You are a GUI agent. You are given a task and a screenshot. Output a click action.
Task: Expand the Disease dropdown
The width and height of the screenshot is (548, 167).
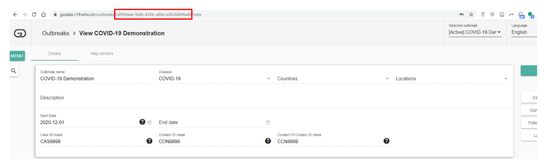pos(269,79)
